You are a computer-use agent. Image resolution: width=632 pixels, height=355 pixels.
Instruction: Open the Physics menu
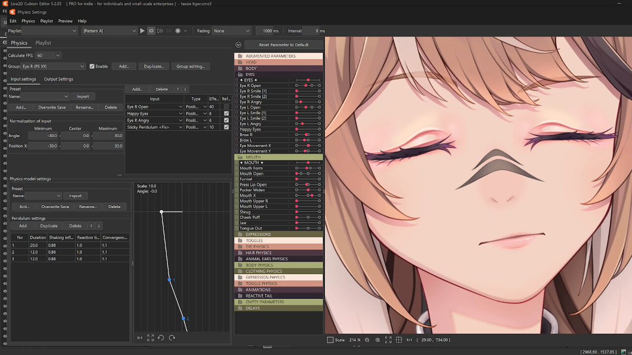coord(28,21)
